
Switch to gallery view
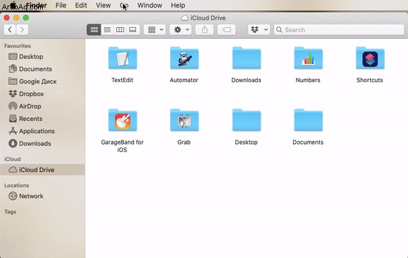point(133,30)
